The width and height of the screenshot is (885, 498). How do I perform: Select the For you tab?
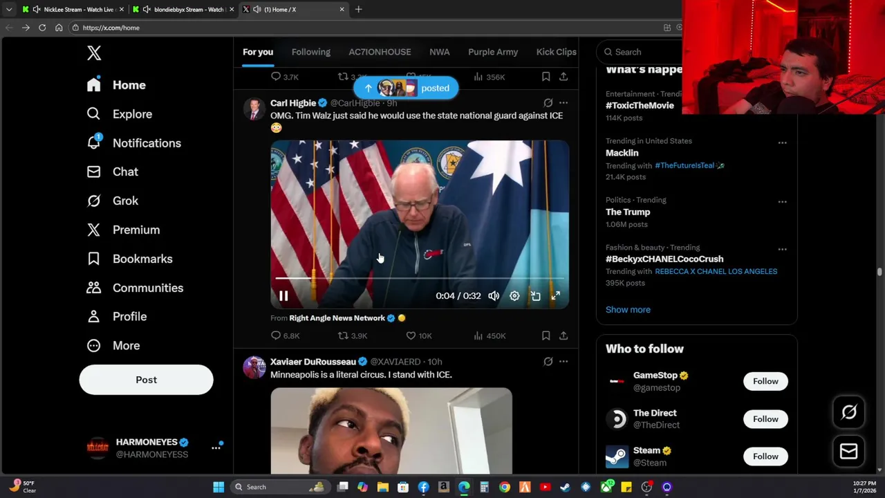click(258, 52)
